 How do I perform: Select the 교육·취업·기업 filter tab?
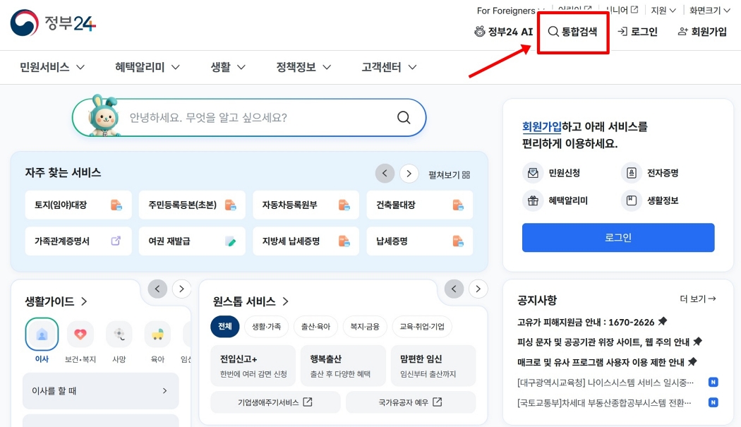tap(422, 326)
